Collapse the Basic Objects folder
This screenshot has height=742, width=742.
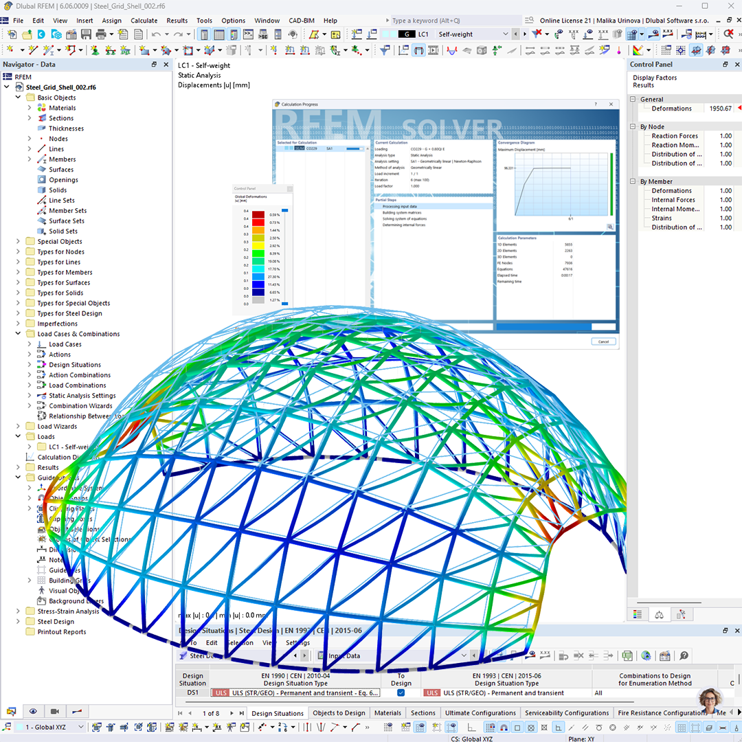coord(18,98)
